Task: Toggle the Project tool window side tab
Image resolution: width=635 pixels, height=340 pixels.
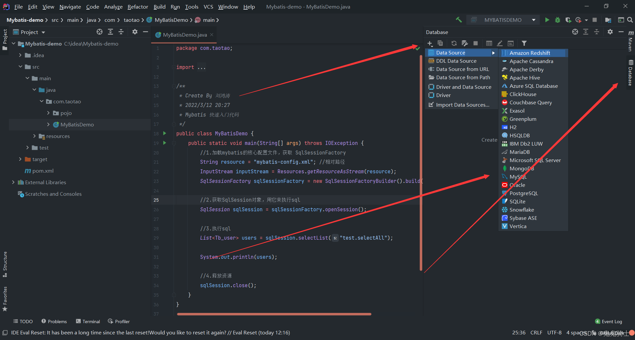Action: pos(5,40)
